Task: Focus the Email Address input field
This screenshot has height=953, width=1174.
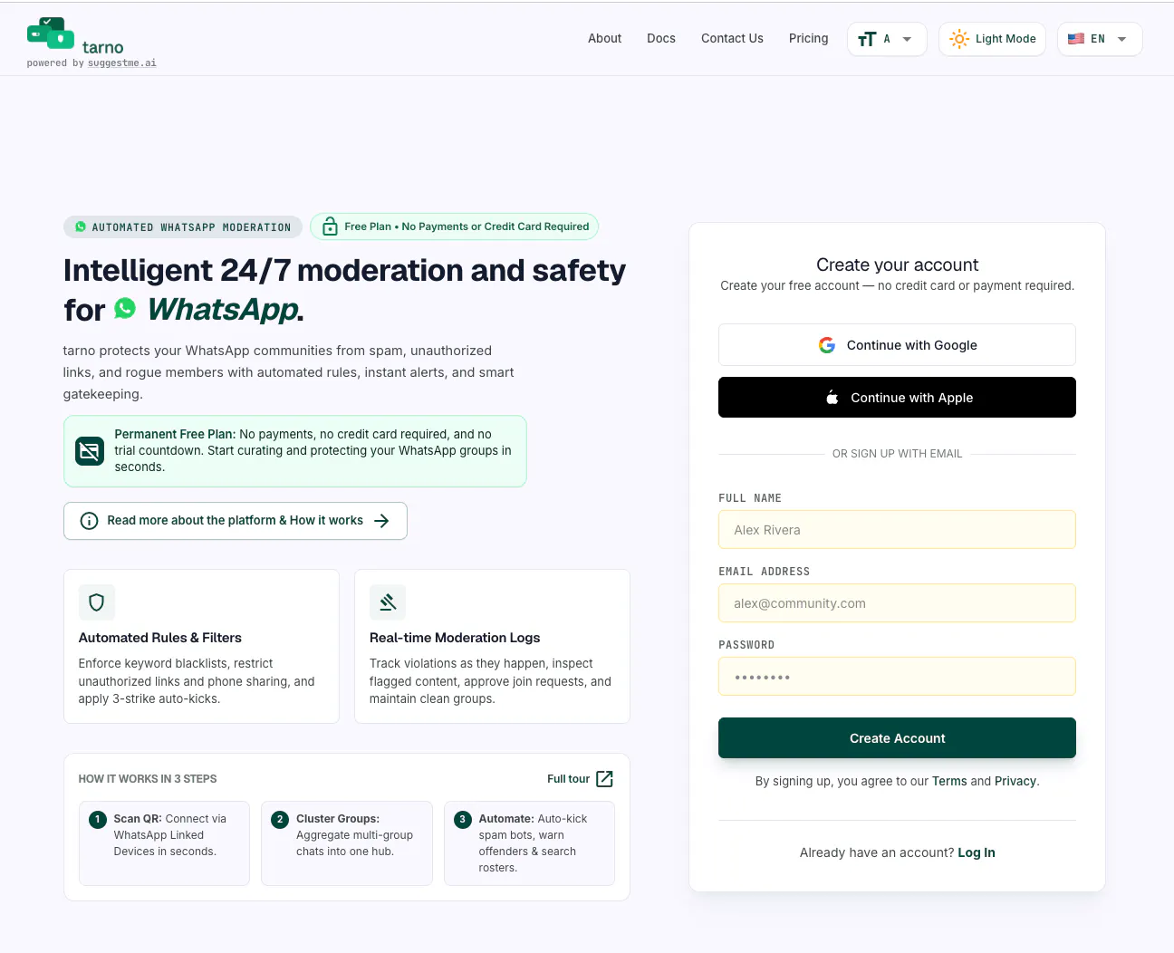Action: coord(897,603)
